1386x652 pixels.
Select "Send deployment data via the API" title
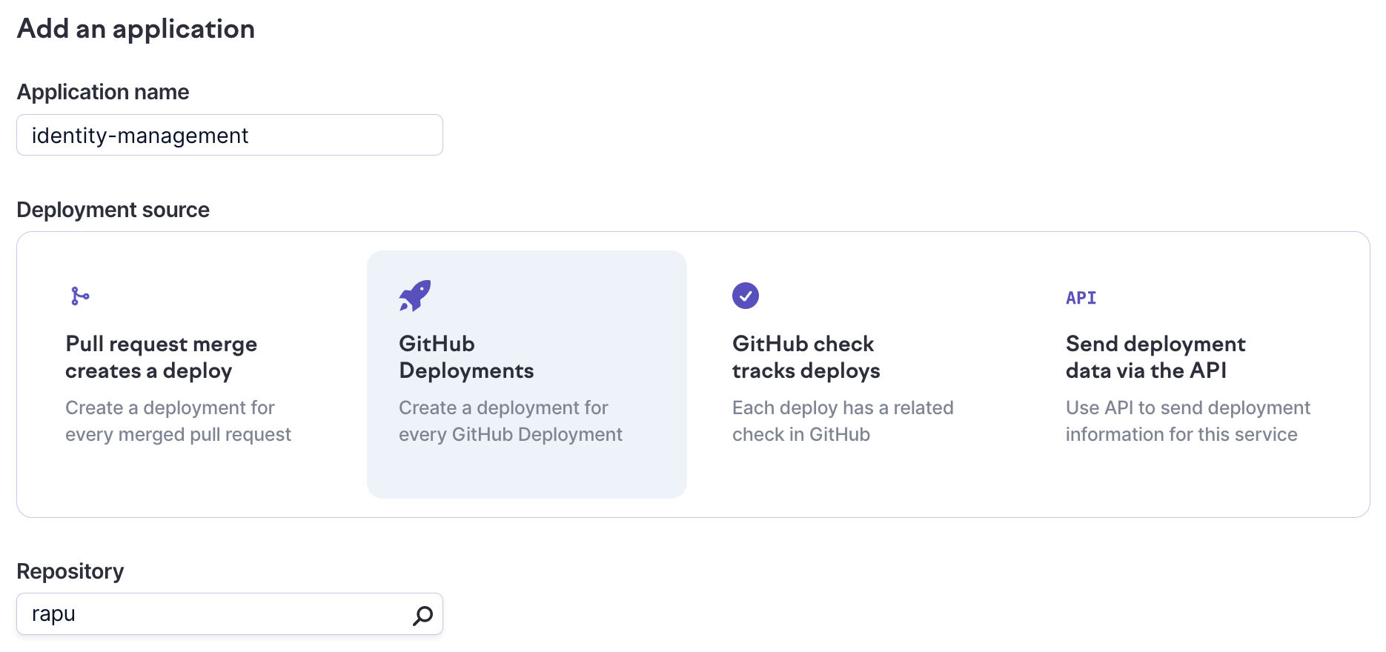point(1155,357)
